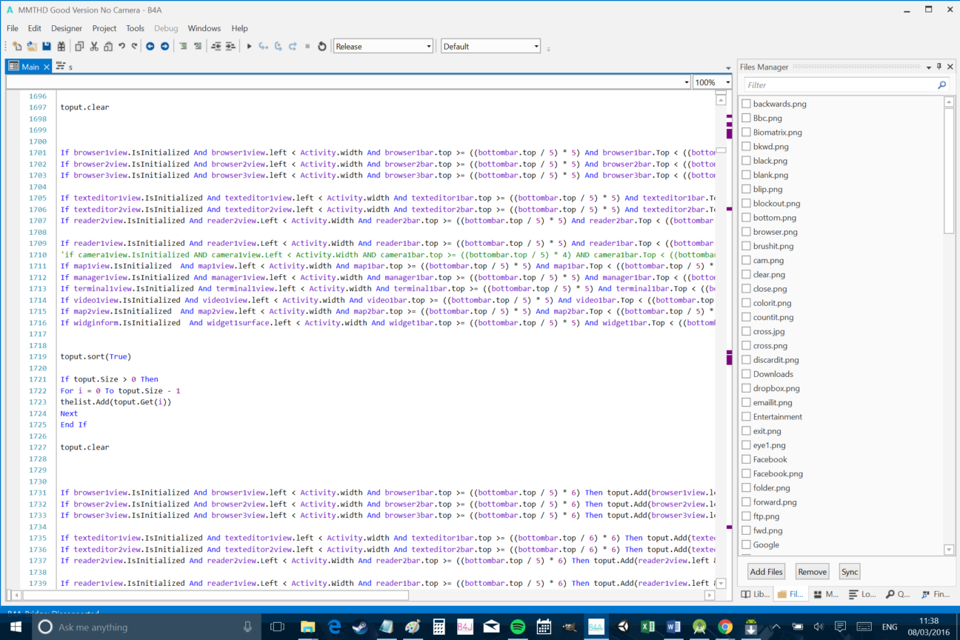Navigate backward with blue left arrow
Screen dimensions: 960x640
pyautogui.click(x=150, y=46)
